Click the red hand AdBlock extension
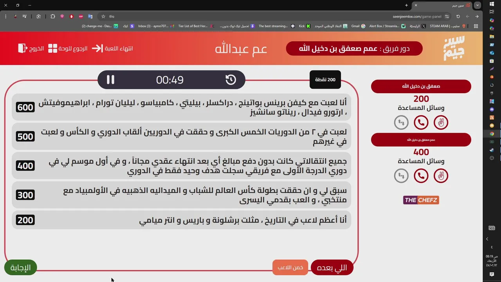501x282 pixels. 72,16
